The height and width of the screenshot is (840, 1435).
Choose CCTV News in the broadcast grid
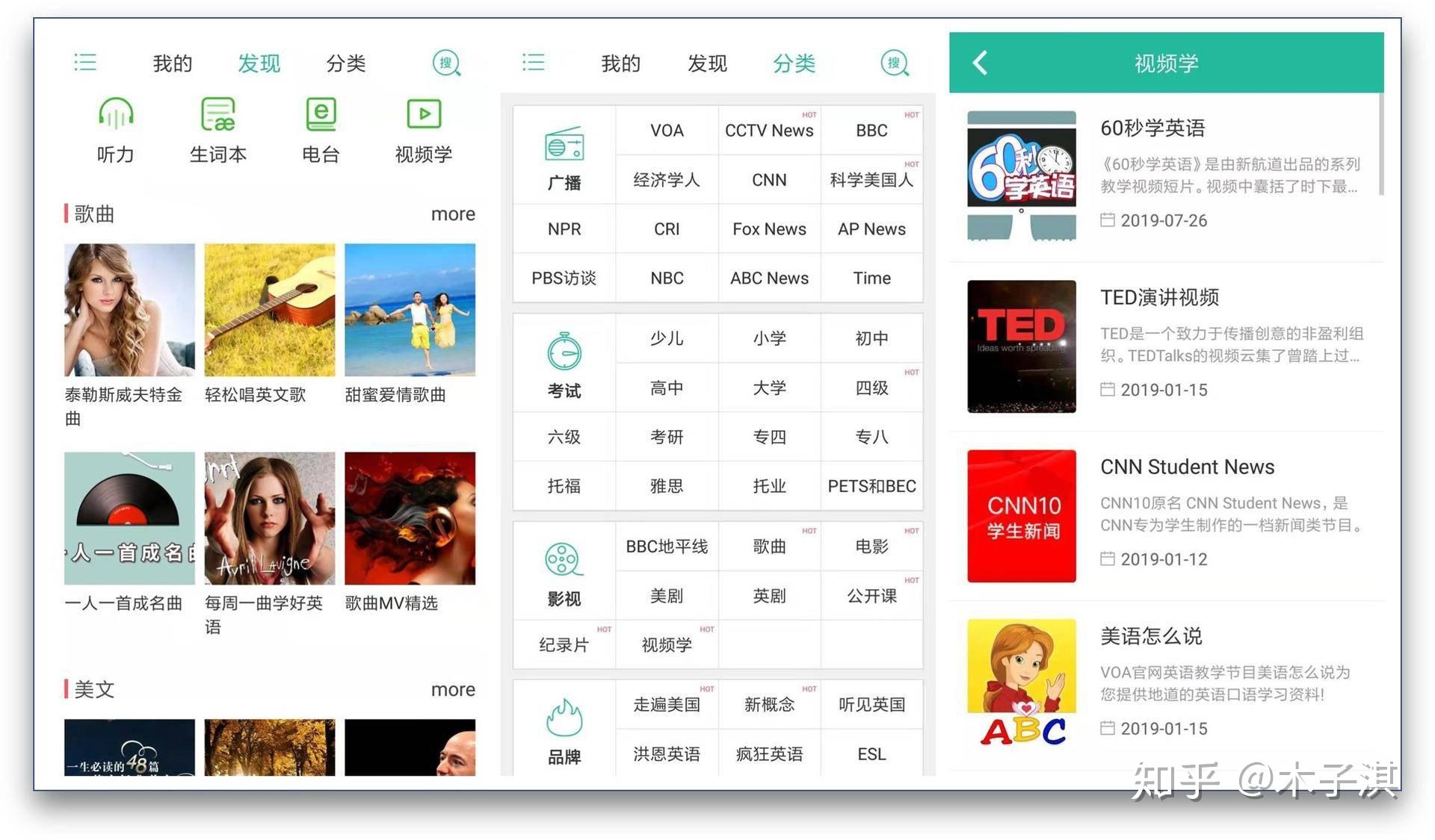[769, 131]
